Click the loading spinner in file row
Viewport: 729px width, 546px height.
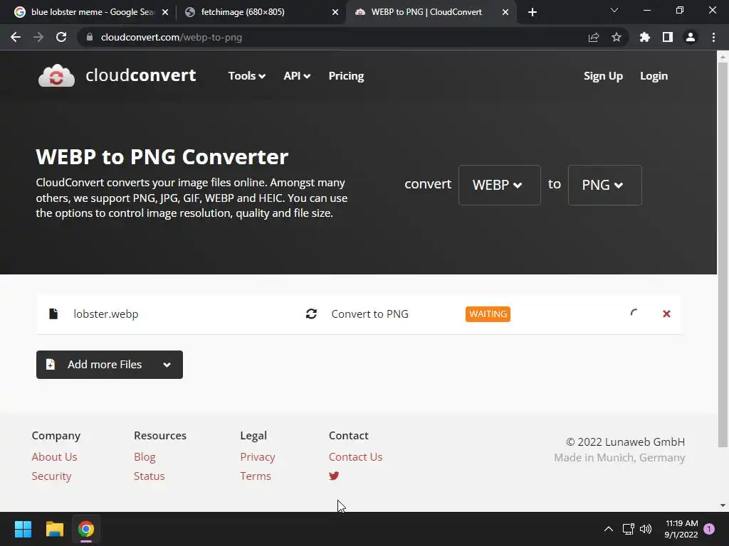(x=634, y=314)
